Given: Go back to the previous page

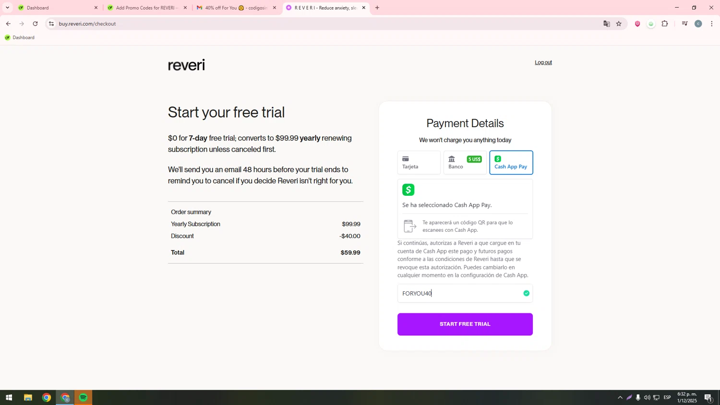Looking at the screenshot, I should 8,24.
